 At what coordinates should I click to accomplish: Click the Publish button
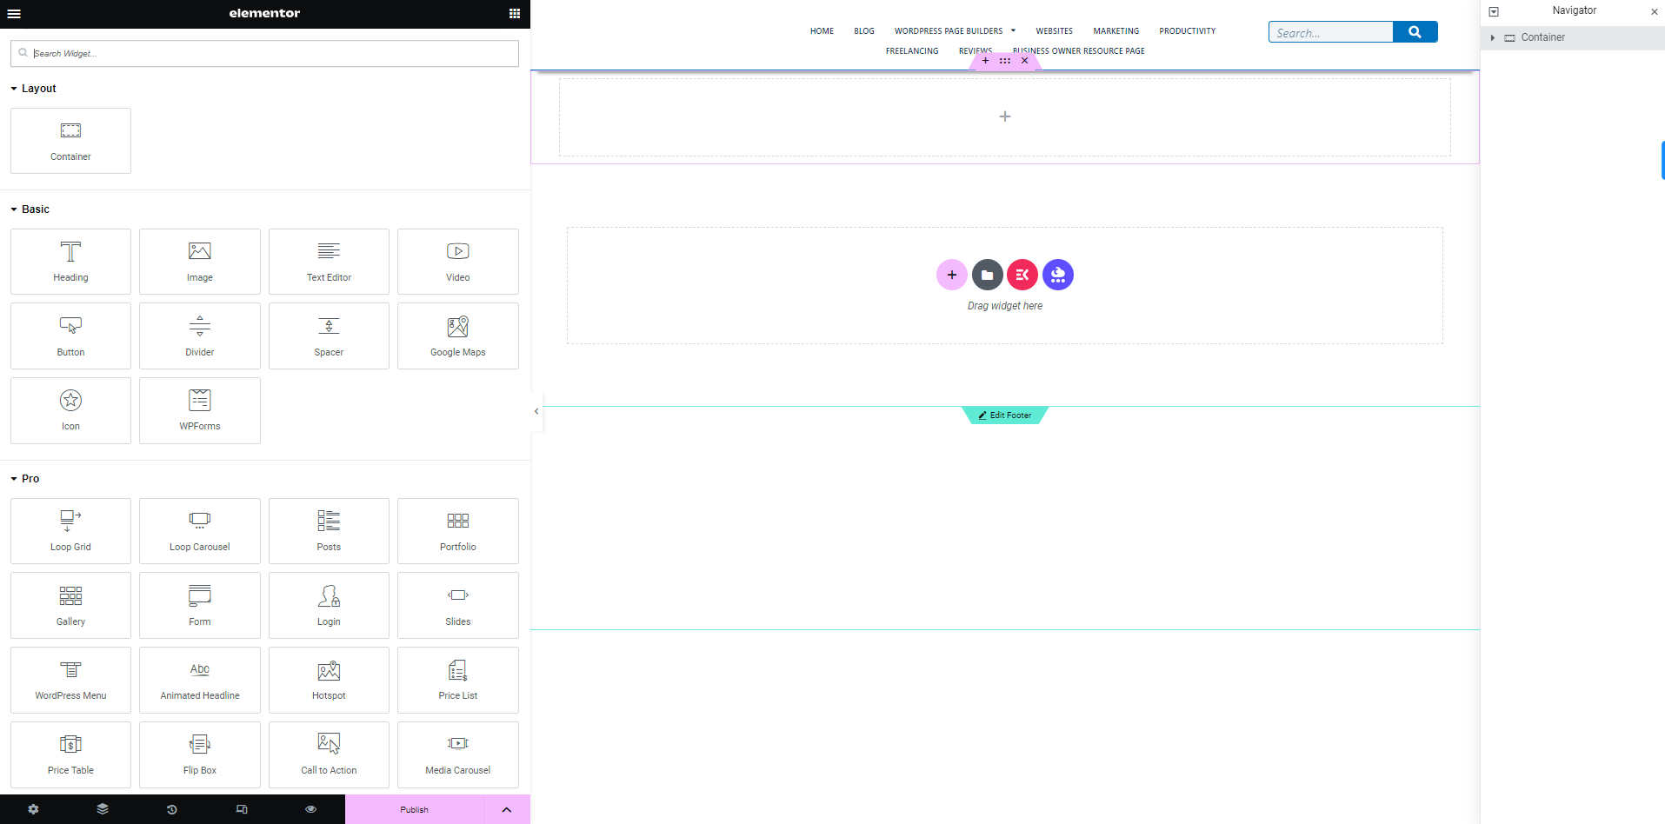click(x=414, y=809)
